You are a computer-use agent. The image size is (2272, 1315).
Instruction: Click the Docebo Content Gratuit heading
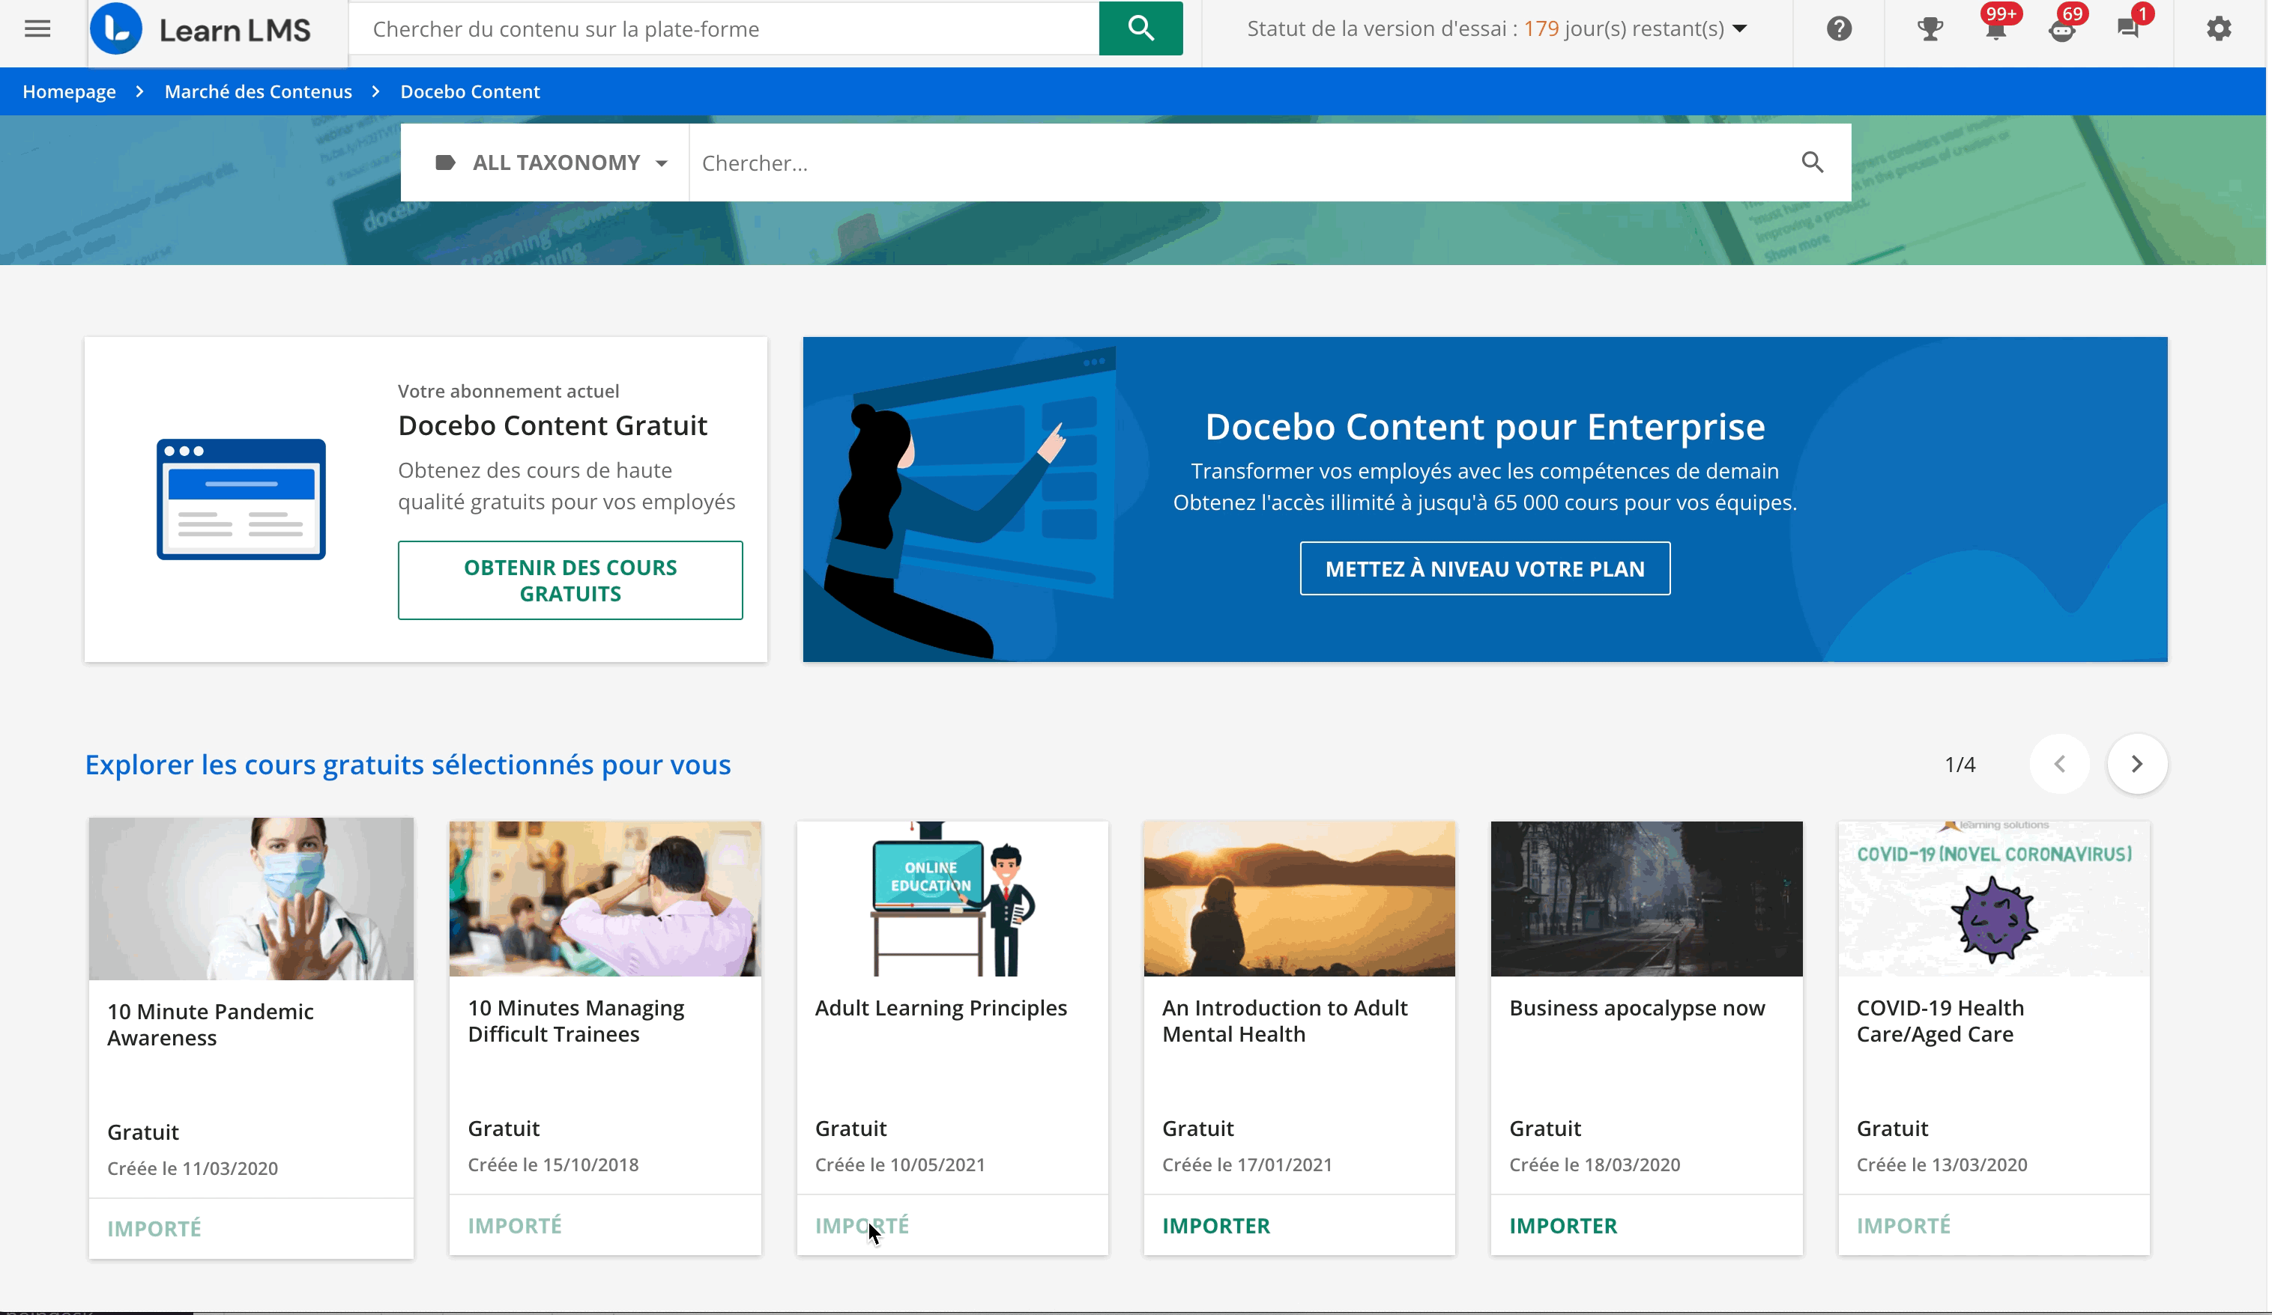pos(553,425)
